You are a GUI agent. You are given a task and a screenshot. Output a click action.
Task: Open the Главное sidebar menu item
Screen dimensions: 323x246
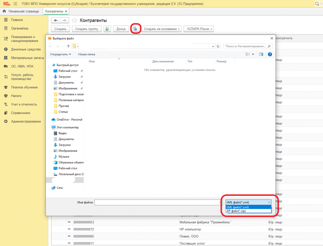click(x=17, y=20)
